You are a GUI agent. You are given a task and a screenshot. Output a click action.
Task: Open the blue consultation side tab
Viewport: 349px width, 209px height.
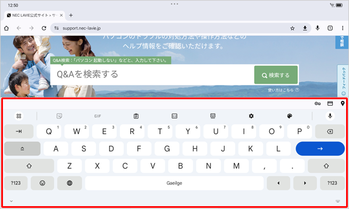tap(342, 42)
